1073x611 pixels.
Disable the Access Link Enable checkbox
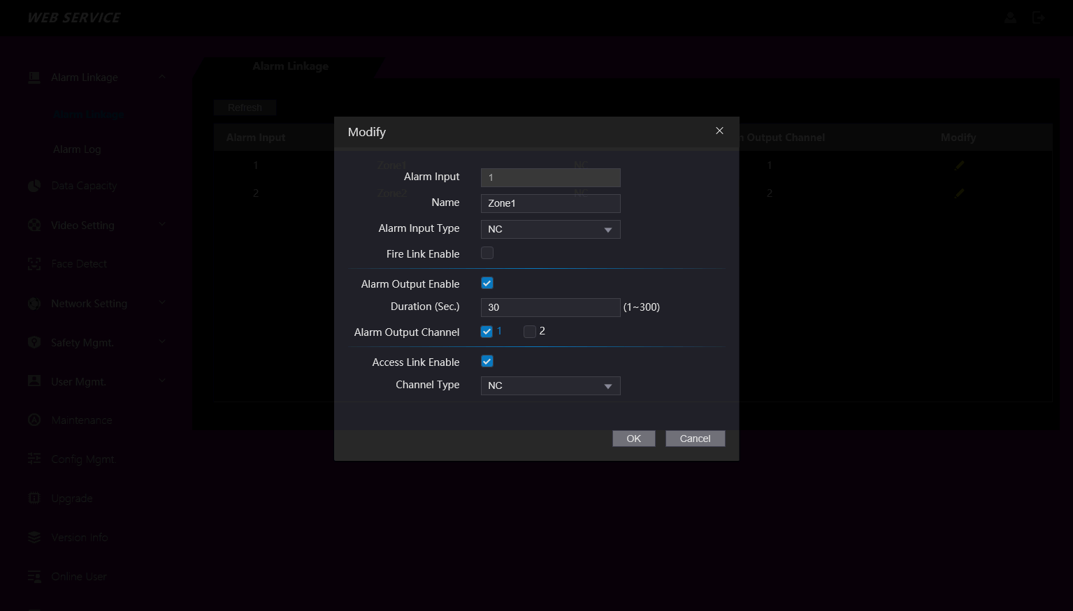click(x=487, y=361)
